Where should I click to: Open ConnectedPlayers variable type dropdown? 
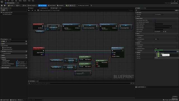(x=22, y=62)
